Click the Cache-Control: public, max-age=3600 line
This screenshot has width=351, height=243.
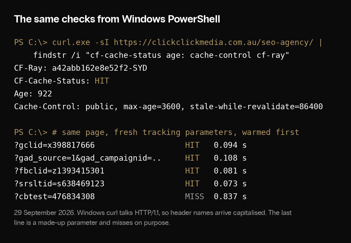click(x=168, y=107)
